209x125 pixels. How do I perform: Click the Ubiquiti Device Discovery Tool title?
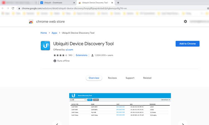point(83,44)
